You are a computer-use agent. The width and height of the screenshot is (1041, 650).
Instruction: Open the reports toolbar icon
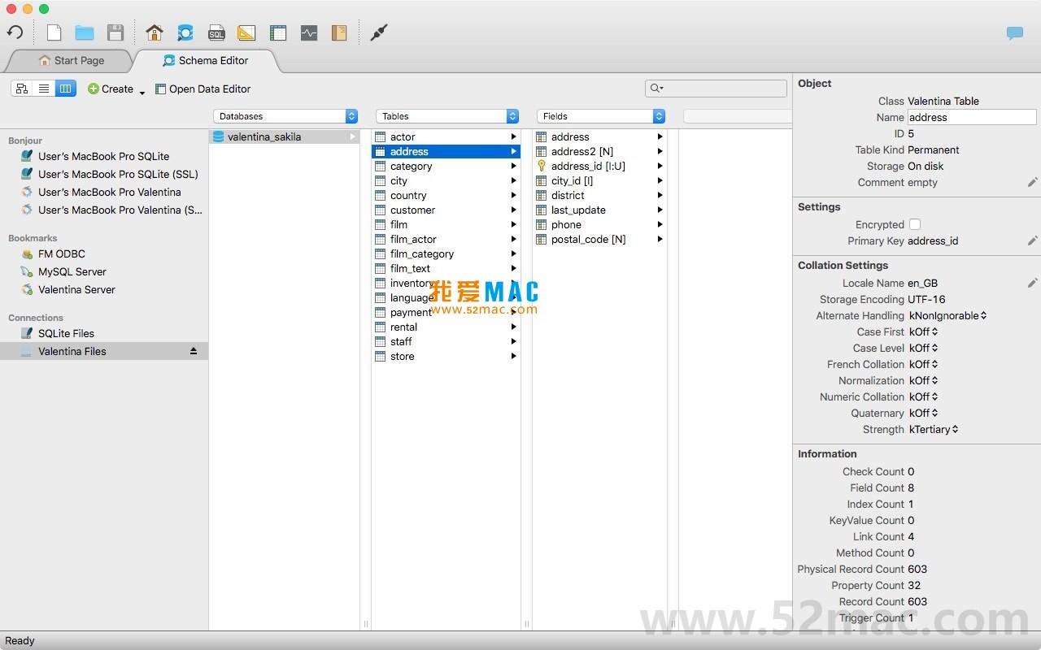pyautogui.click(x=340, y=32)
